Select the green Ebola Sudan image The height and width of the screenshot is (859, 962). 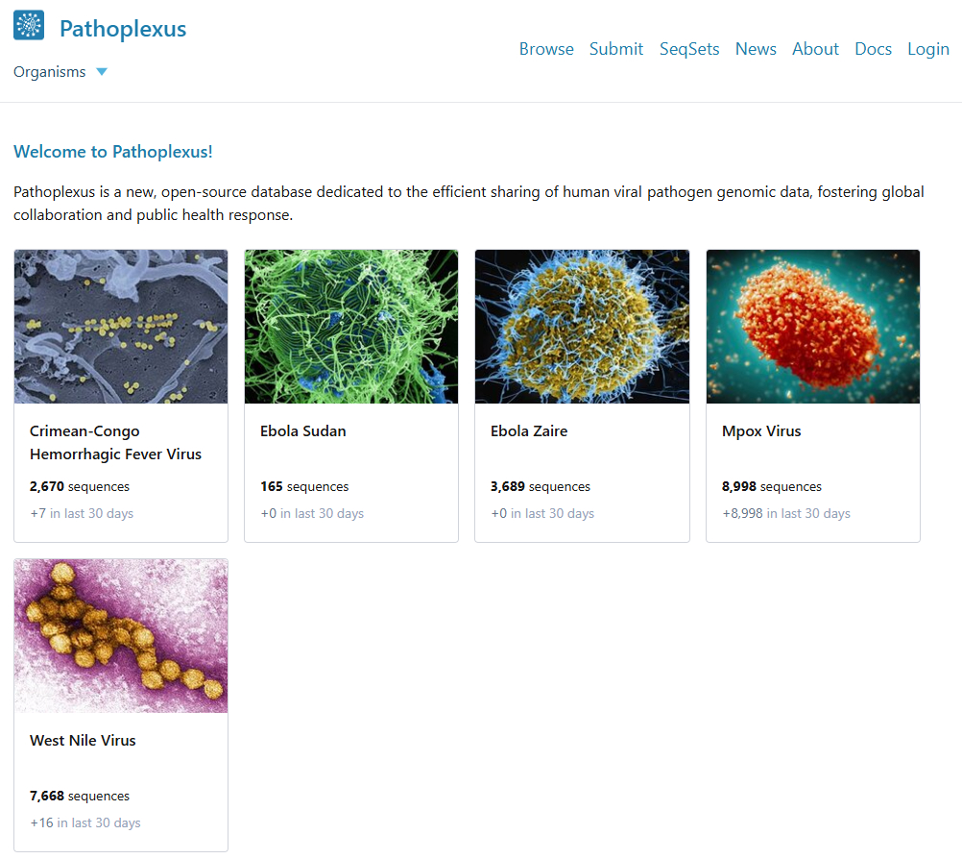click(351, 327)
